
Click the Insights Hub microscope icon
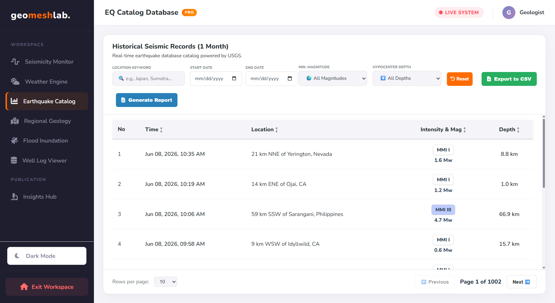coord(14,197)
